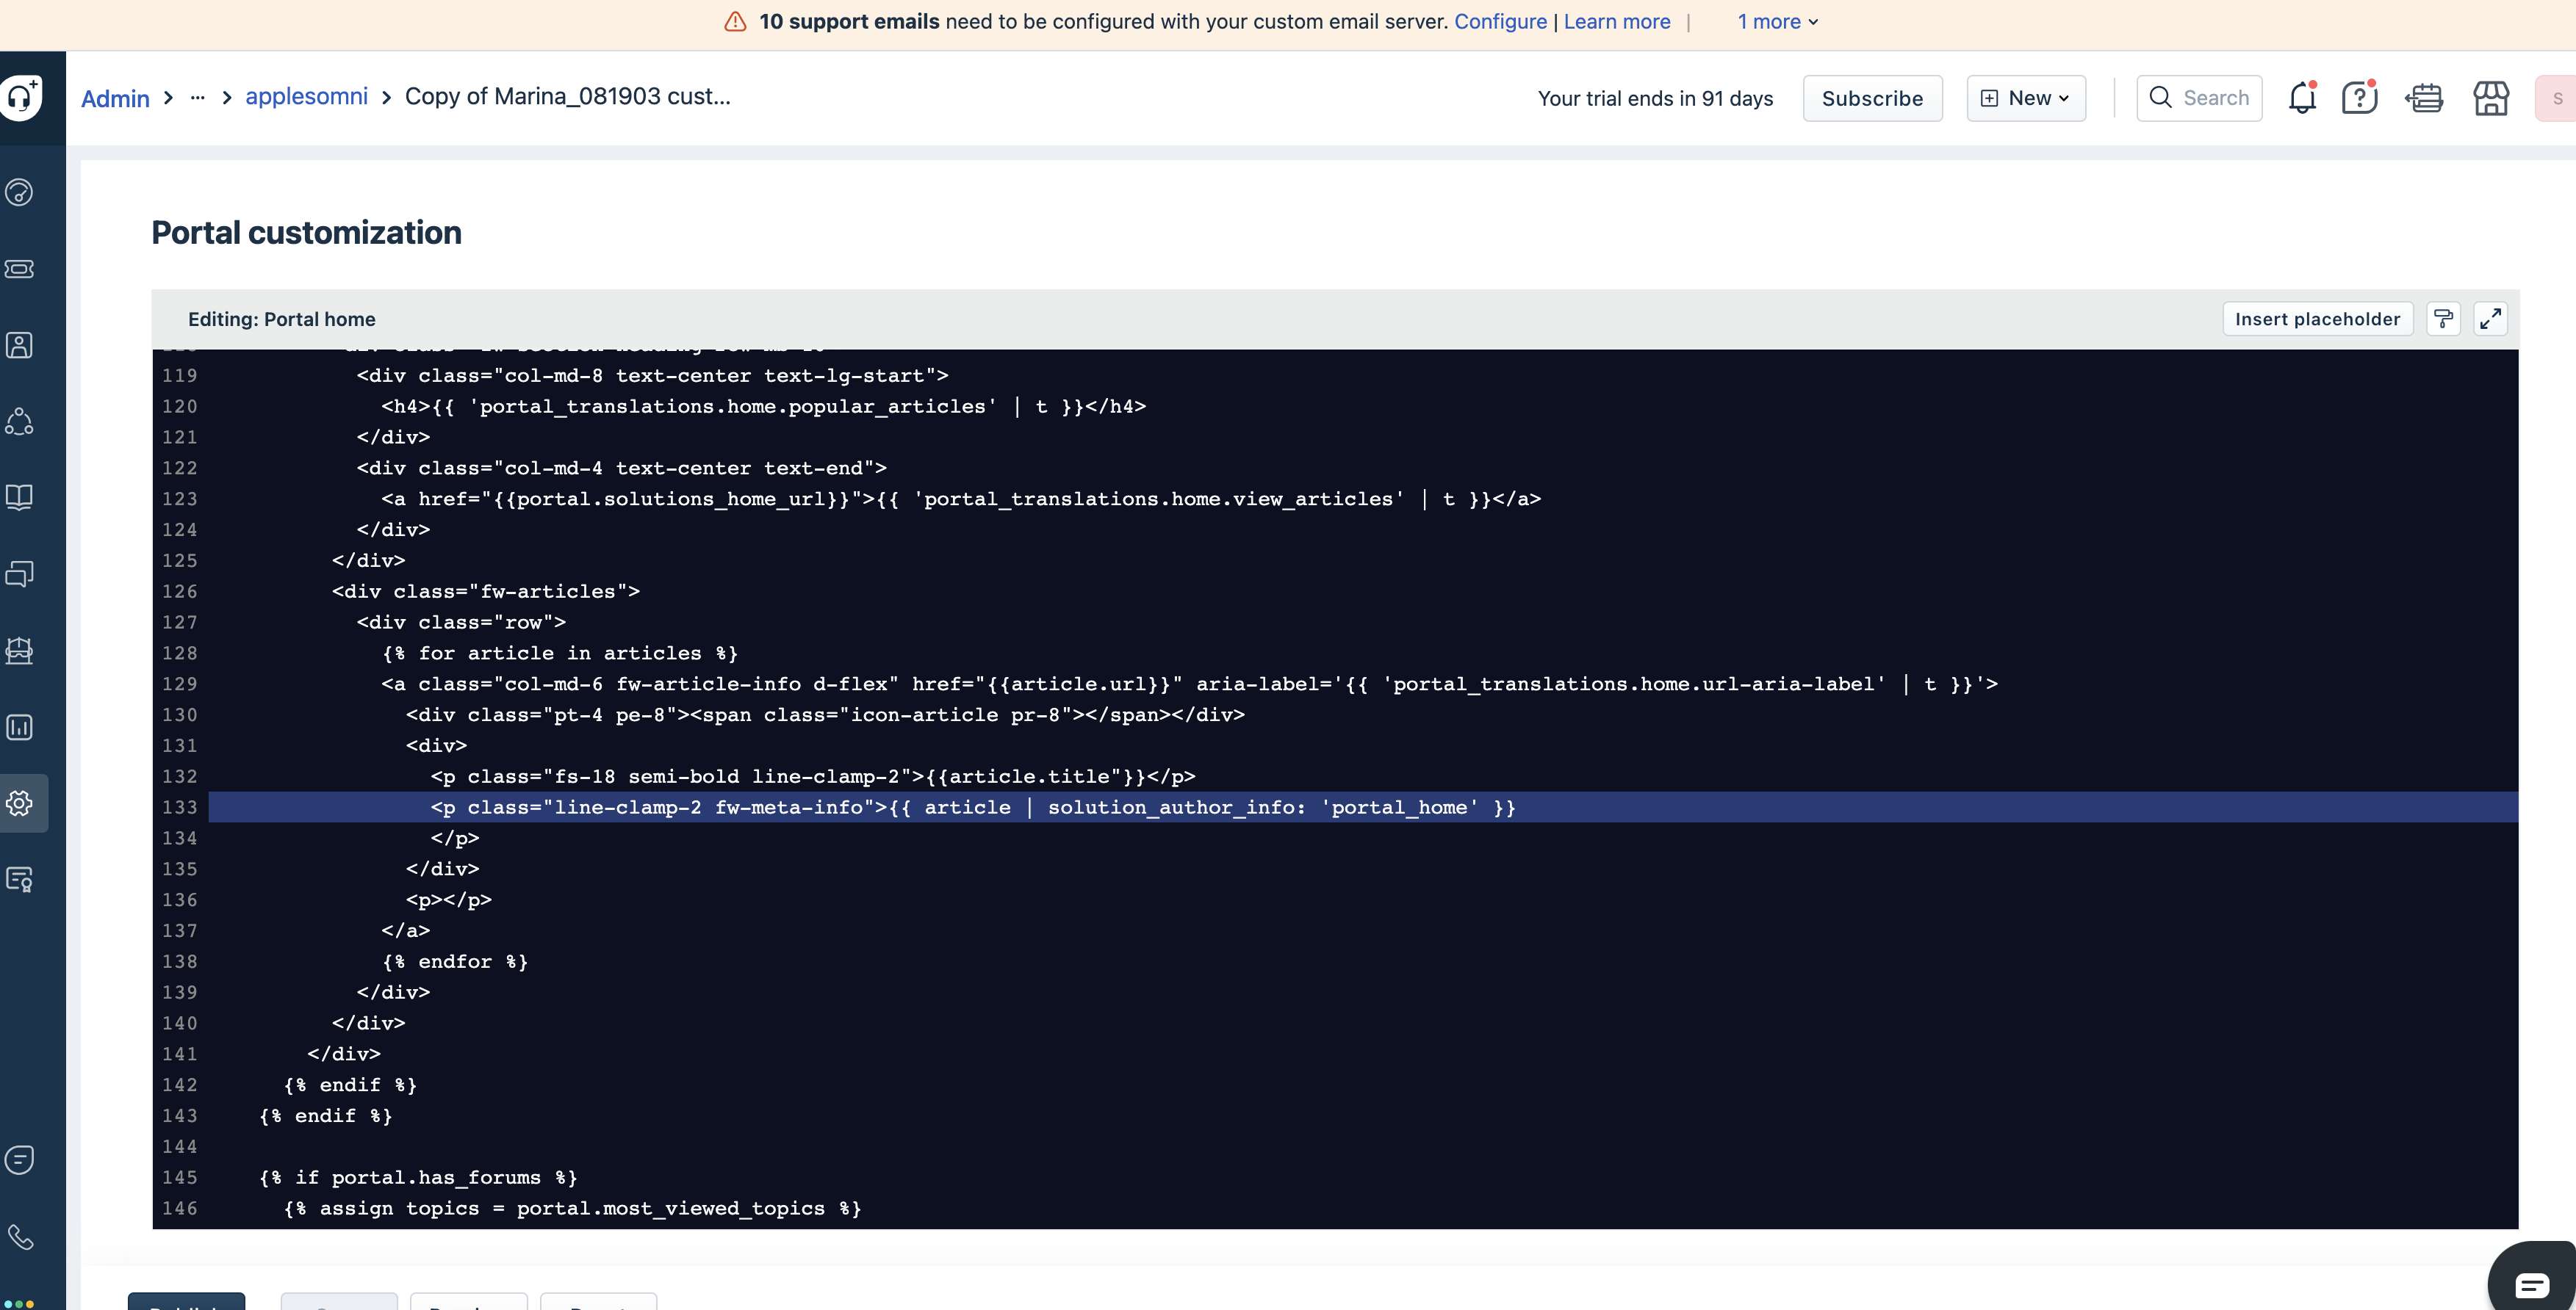This screenshot has width=2576, height=1310.
Task: Expand the breadcrumb ellipsis
Action: pyautogui.click(x=197, y=98)
